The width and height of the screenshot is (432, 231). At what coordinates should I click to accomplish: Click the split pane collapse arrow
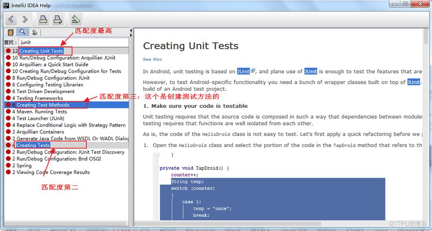(x=131, y=31)
